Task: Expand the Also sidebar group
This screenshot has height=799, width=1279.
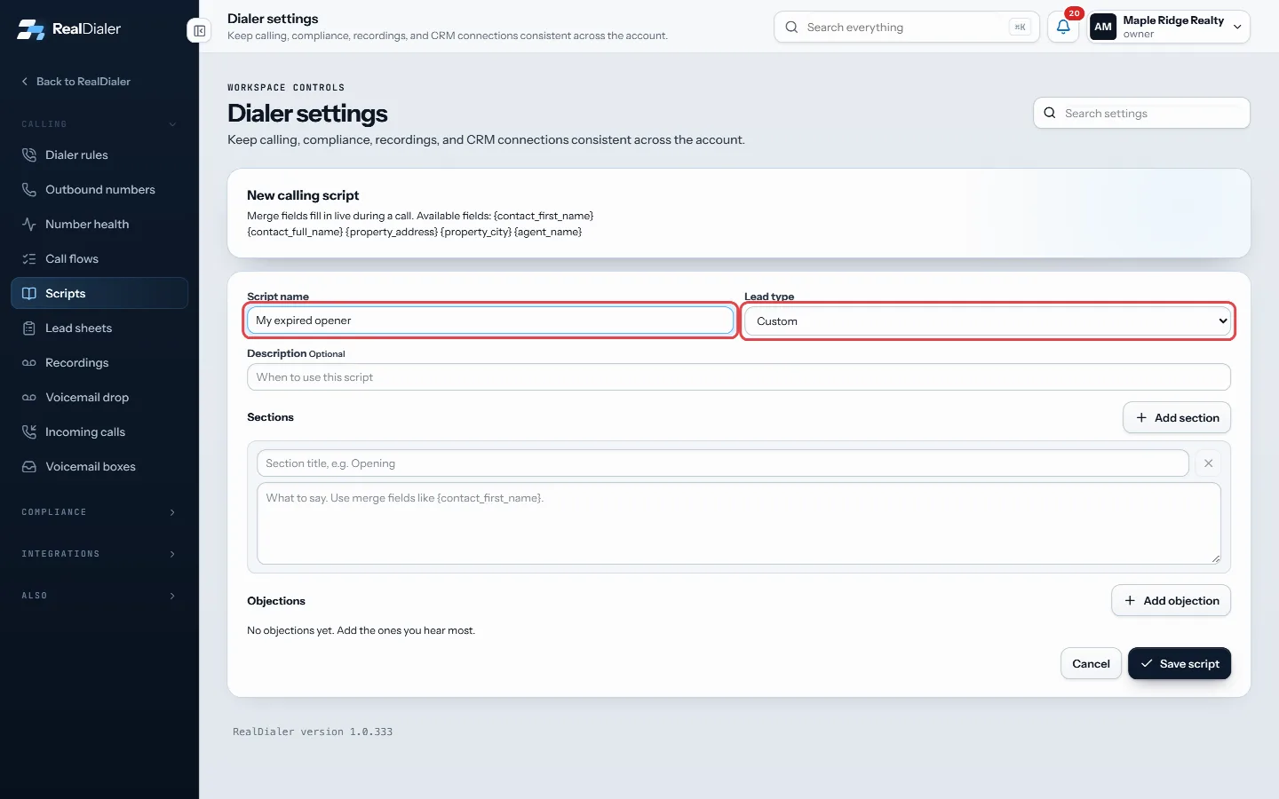Action: pos(99,596)
